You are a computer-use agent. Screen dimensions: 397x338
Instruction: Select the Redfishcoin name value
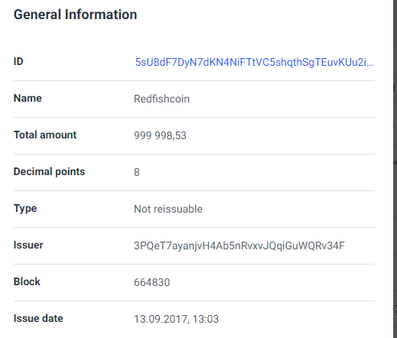tap(161, 99)
